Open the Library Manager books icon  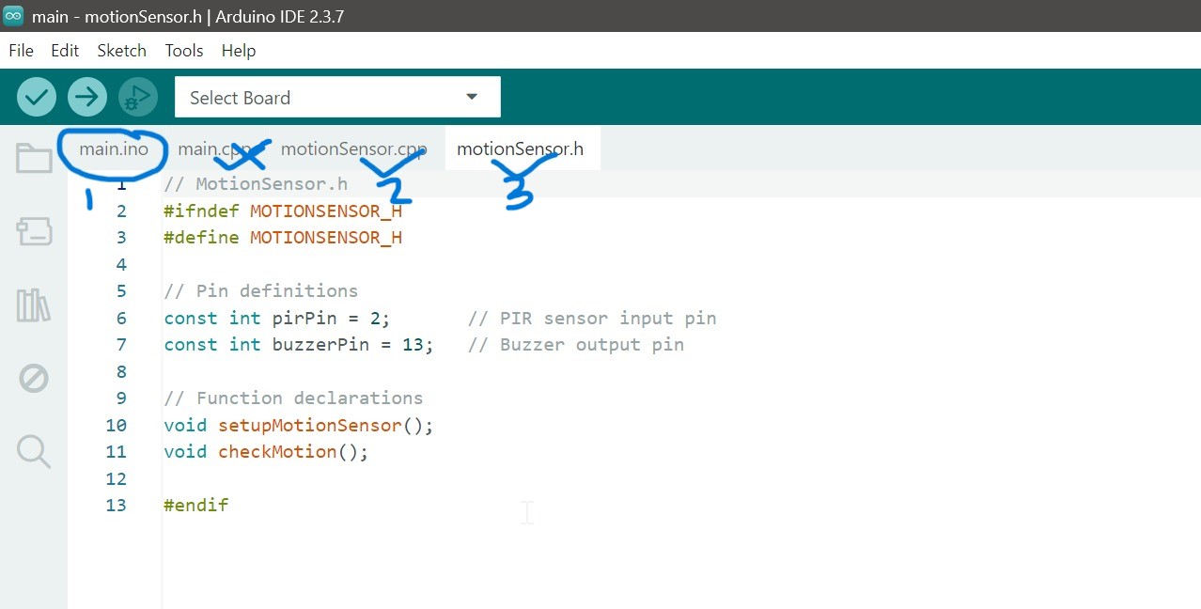point(34,305)
